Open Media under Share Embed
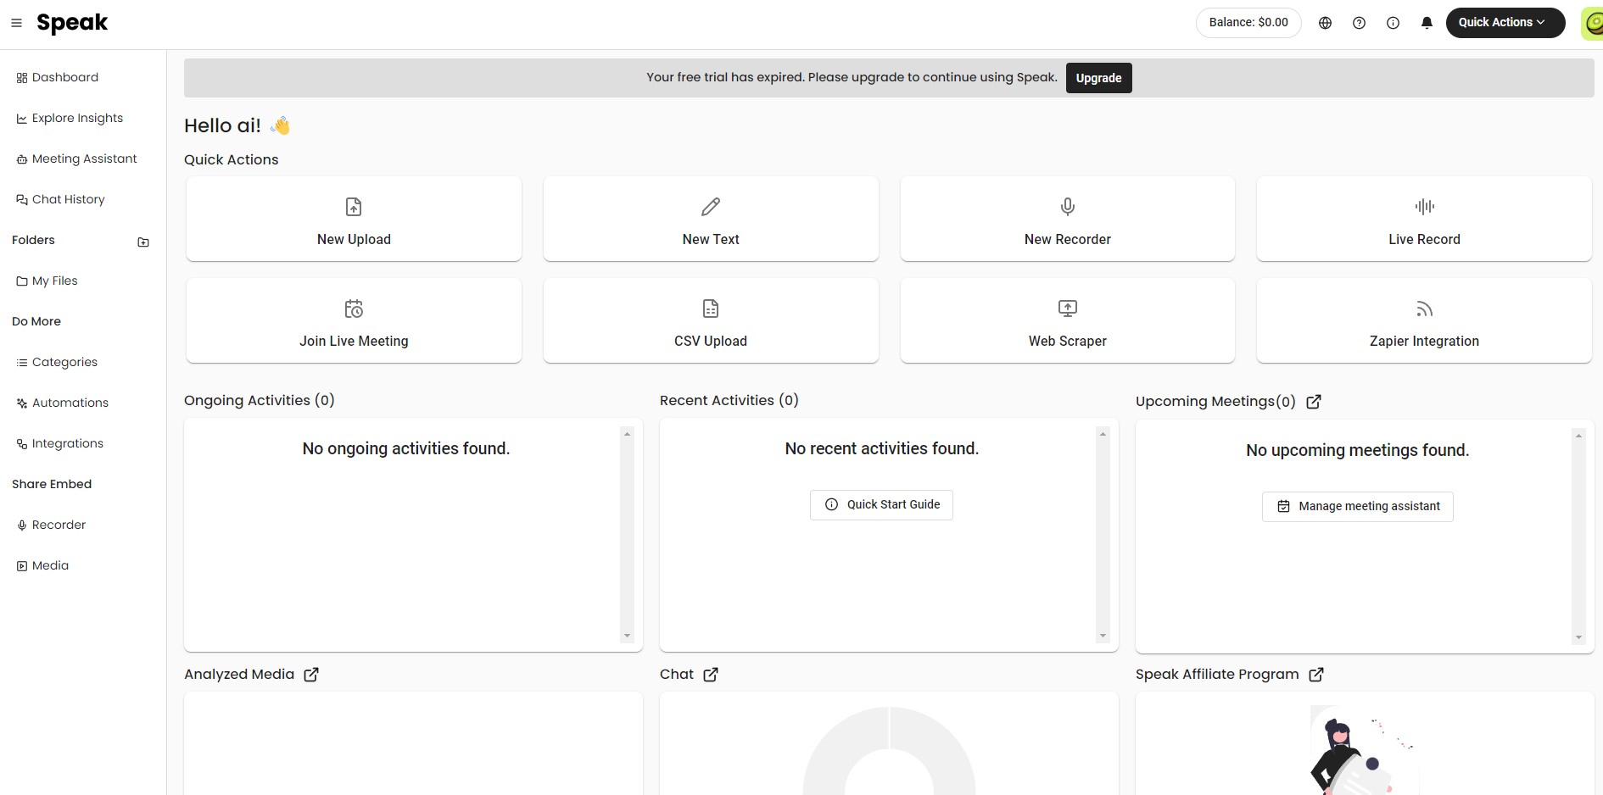Viewport: 1603px width, 795px height. click(x=42, y=565)
